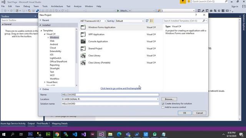The image size is (246, 138).
Task: Collapse the Visual C# tree node
Action: pos(45,34)
